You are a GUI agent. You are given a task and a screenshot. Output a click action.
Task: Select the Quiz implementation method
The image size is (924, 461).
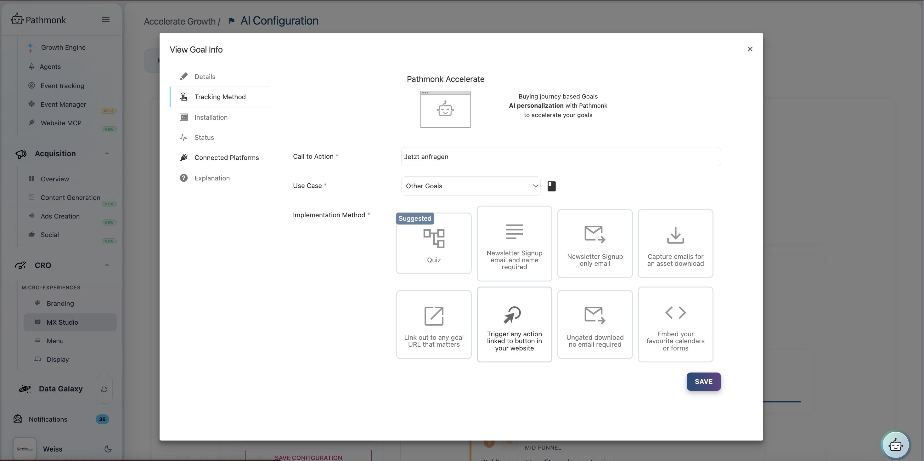(x=434, y=243)
